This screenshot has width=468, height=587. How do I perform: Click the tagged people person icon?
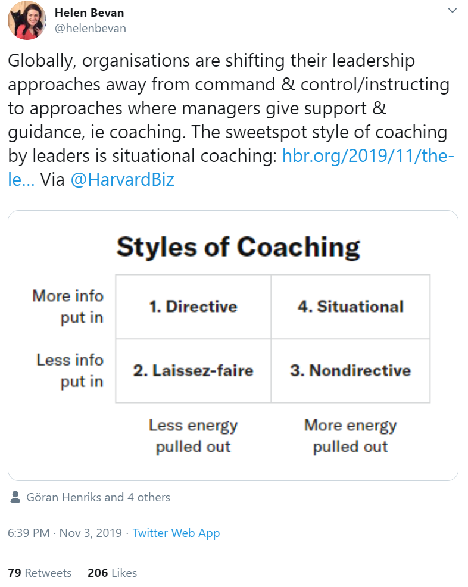coord(15,497)
